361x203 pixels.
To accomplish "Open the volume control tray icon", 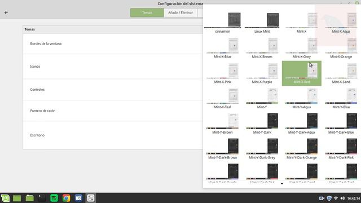I will (x=342, y=198).
